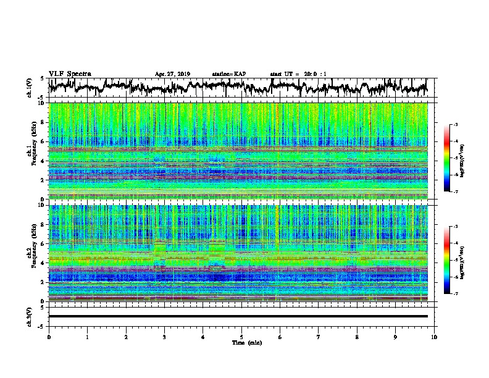The height and width of the screenshot is (378, 489).
Task: Select the date "Apr. 27, 2019"
Action: point(172,74)
